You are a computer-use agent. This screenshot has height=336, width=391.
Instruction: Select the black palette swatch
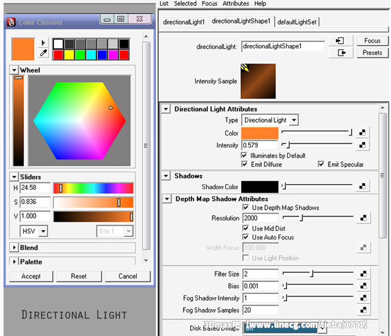[124, 44]
